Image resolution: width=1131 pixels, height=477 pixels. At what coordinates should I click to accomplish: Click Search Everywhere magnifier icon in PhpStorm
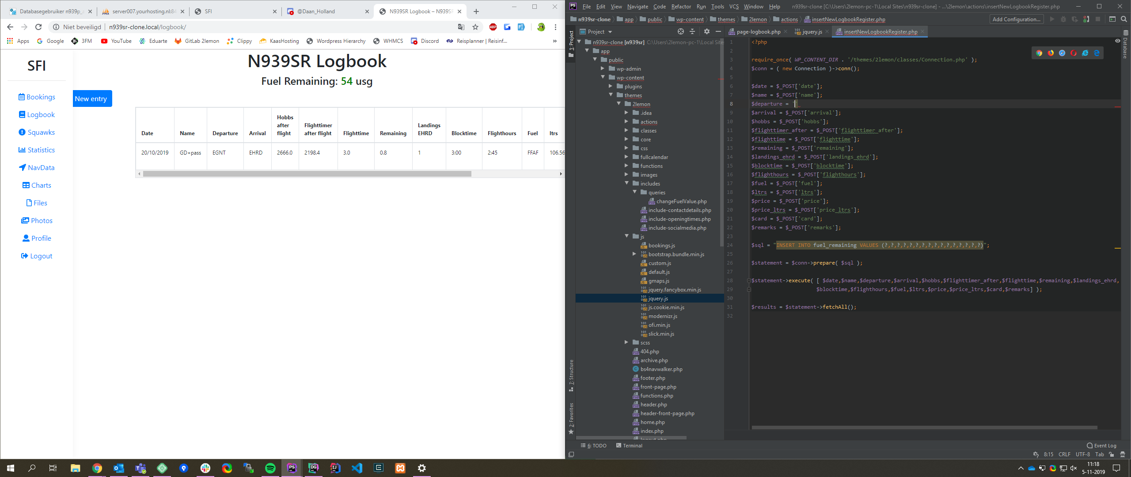(x=1123, y=19)
